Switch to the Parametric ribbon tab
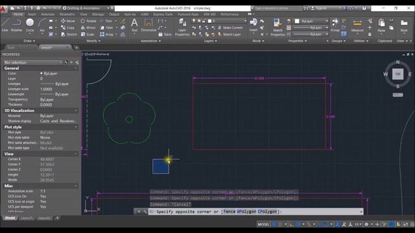 (x=67, y=14)
